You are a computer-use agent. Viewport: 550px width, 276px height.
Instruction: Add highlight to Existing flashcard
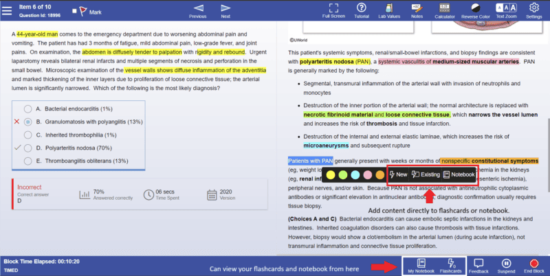tap(426, 174)
